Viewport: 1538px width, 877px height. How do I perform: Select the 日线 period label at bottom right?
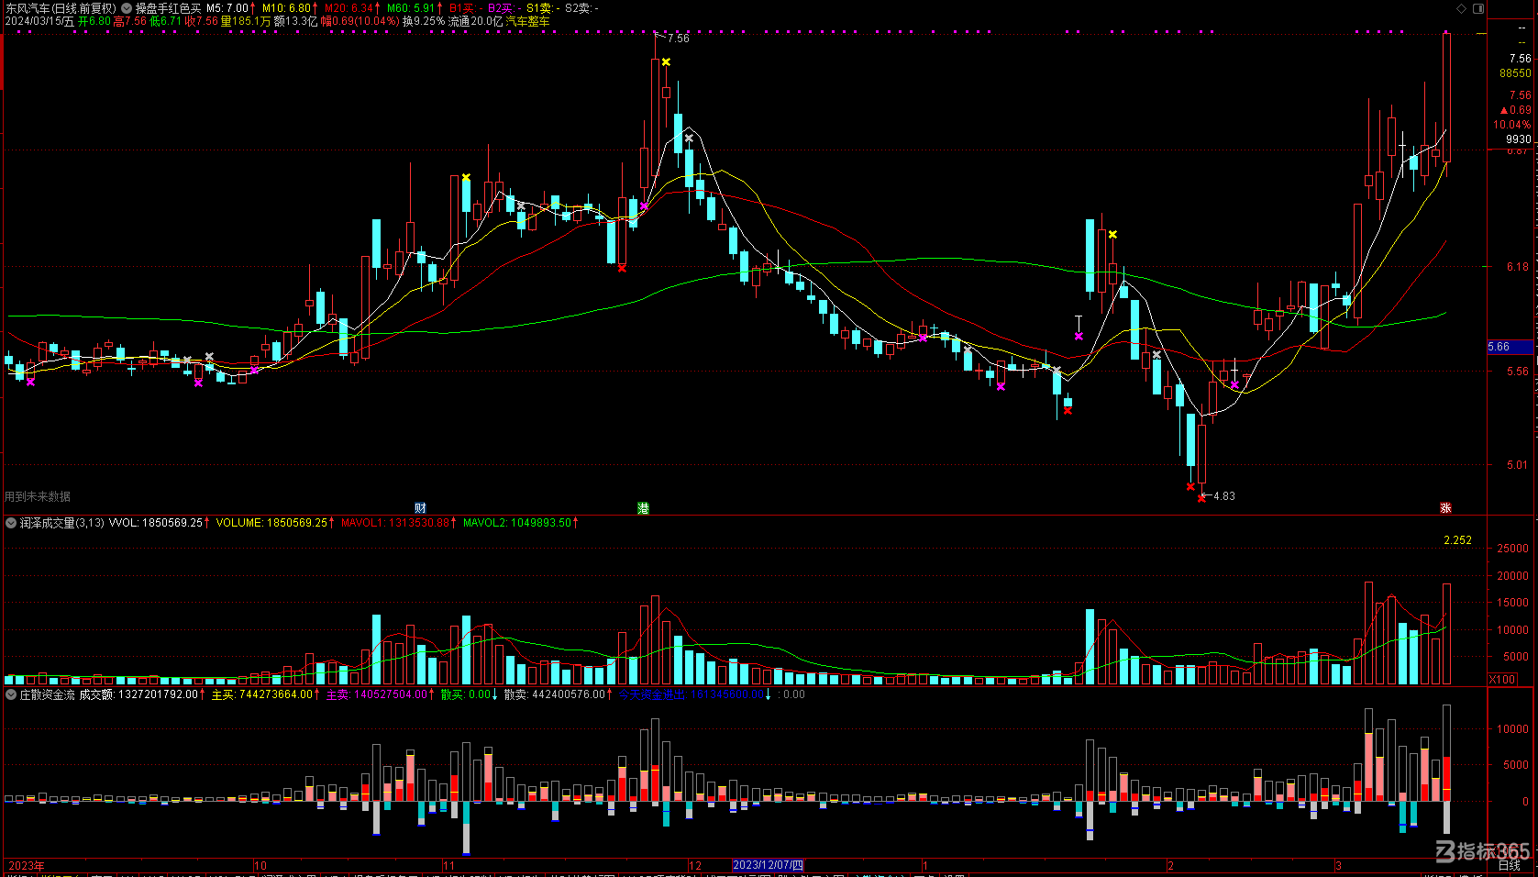pos(1509,865)
